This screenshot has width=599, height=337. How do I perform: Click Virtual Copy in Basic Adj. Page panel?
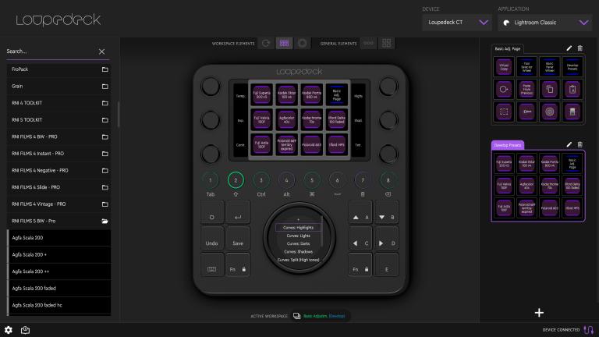point(504,67)
